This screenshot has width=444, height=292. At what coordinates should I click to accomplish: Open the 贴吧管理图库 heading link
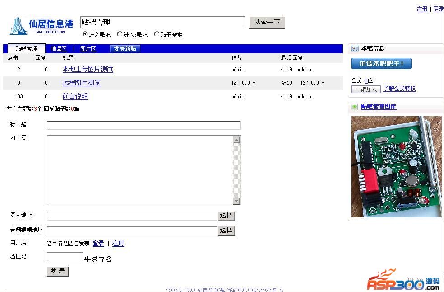(x=379, y=107)
